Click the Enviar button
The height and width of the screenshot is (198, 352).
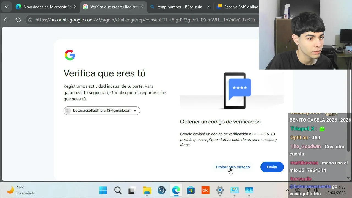pos(272,167)
